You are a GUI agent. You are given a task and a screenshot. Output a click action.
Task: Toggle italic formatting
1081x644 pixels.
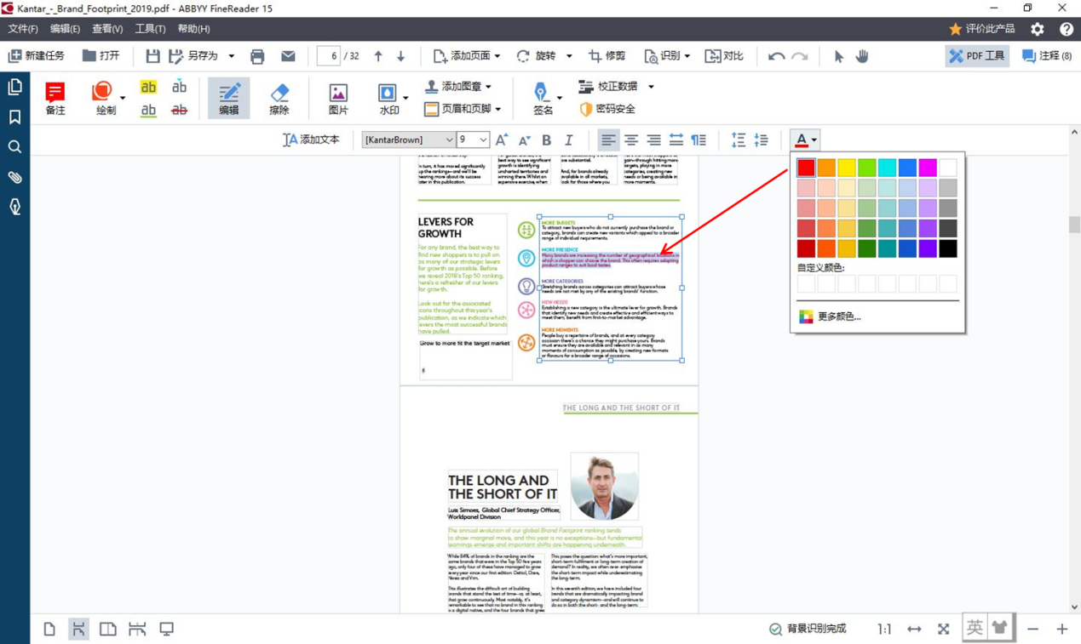pos(569,140)
